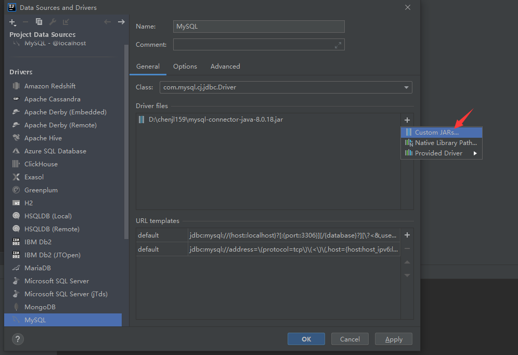Click the remove data source minus icon
The width and height of the screenshot is (518, 355).
(x=25, y=22)
